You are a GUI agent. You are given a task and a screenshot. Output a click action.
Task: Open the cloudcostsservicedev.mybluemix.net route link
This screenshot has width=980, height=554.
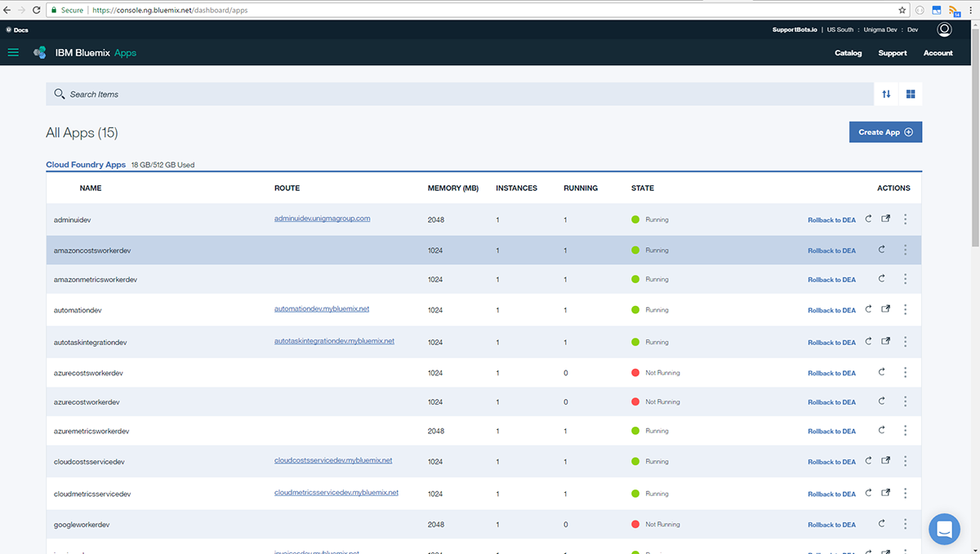tap(333, 460)
